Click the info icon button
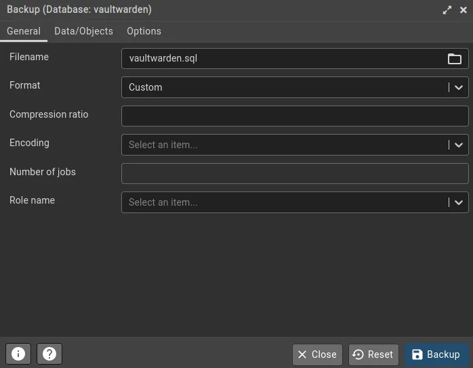Image resolution: width=473 pixels, height=368 pixels. (x=18, y=354)
